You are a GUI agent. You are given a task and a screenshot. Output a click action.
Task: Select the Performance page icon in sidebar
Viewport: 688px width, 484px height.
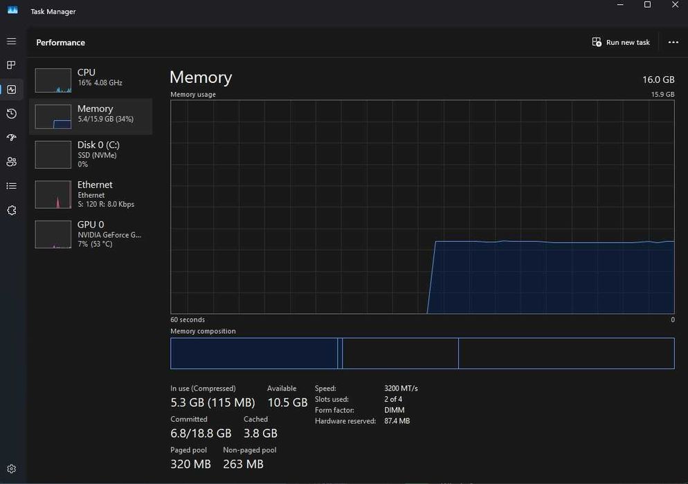click(11, 89)
